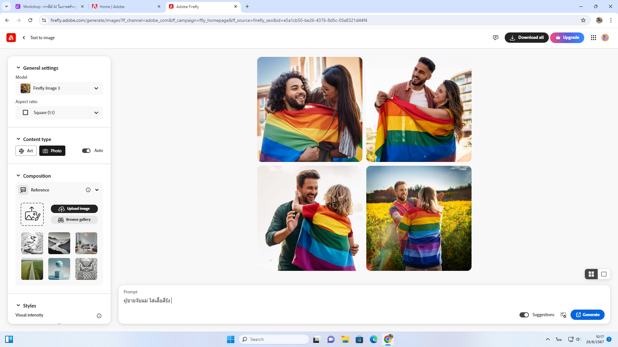This screenshot has width=618, height=347.
Task: Open the Adobe apps grid menu
Action: pyautogui.click(x=593, y=38)
